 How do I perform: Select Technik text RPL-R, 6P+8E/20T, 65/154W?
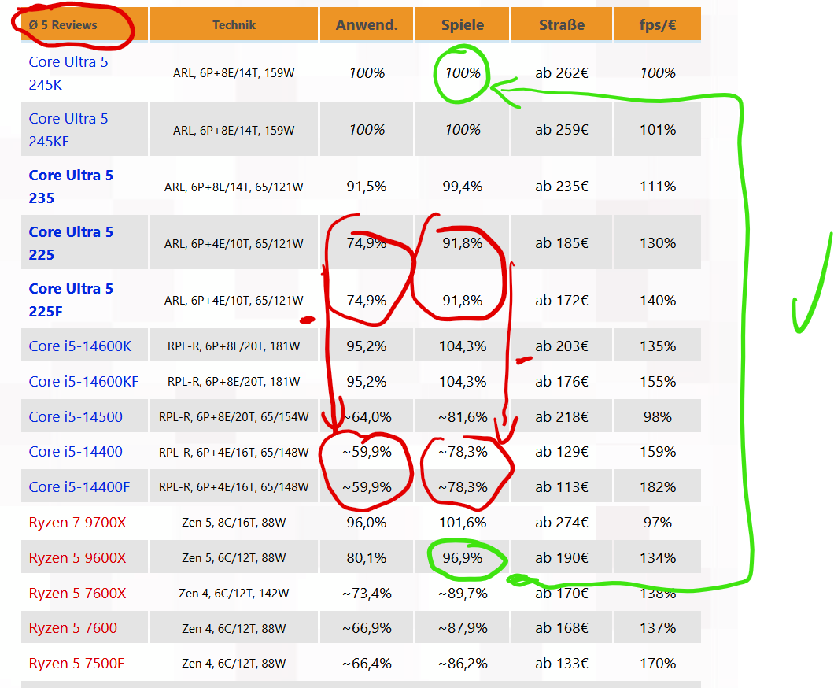pos(234,417)
